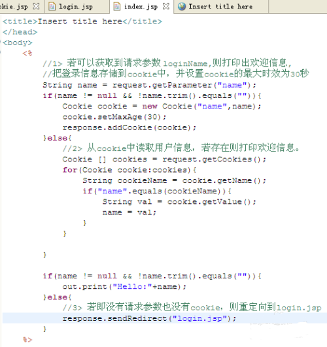
Task: Click the JSP file icon on login.jsp tab
Action: click(x=52, y=7)
